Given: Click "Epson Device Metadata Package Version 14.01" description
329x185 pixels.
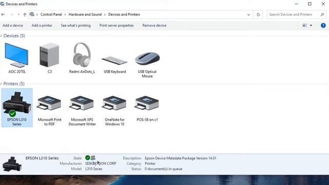Looking at the screenshot, I should [180, 158].
